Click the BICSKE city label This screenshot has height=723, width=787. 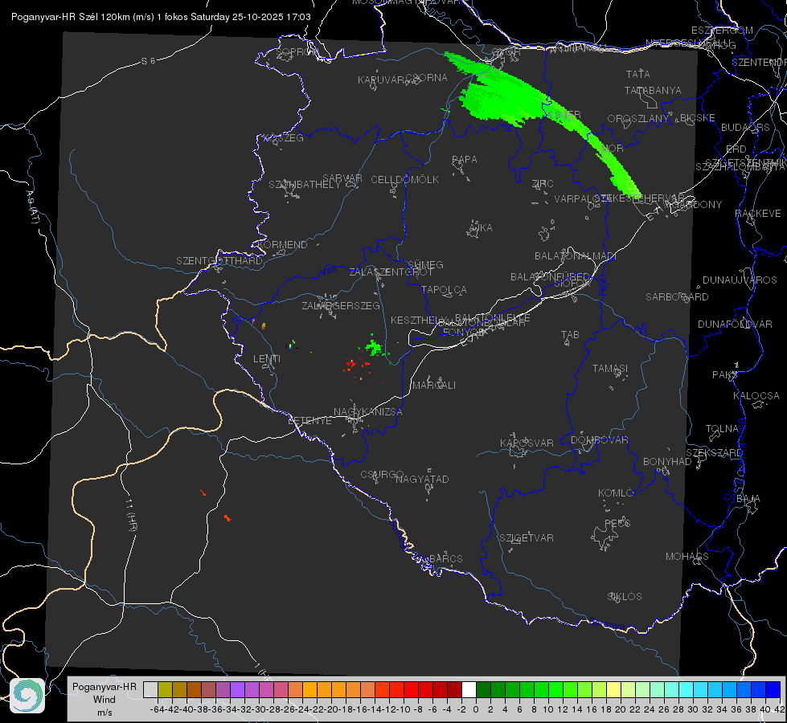tap(698, 118)
